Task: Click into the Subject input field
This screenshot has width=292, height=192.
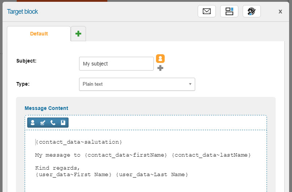Action: (x=116, y=64)
